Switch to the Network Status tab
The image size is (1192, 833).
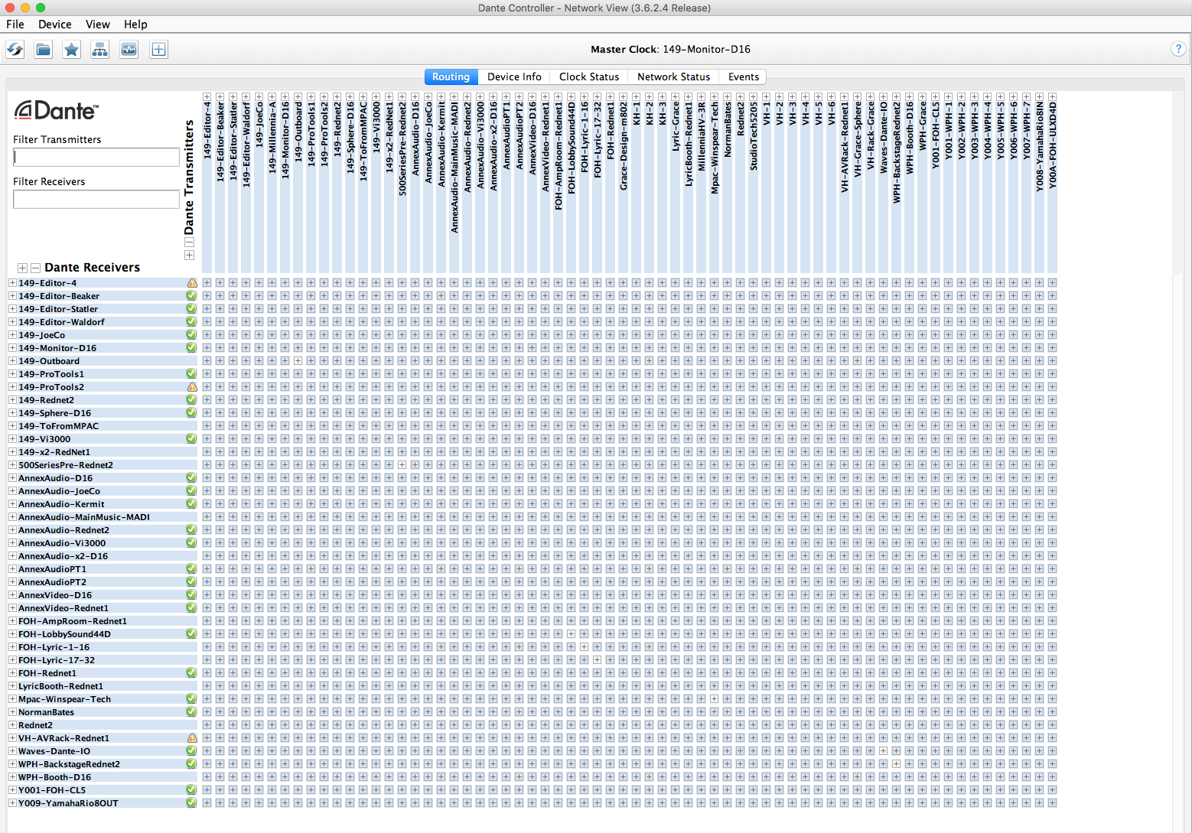coord(674,77)
